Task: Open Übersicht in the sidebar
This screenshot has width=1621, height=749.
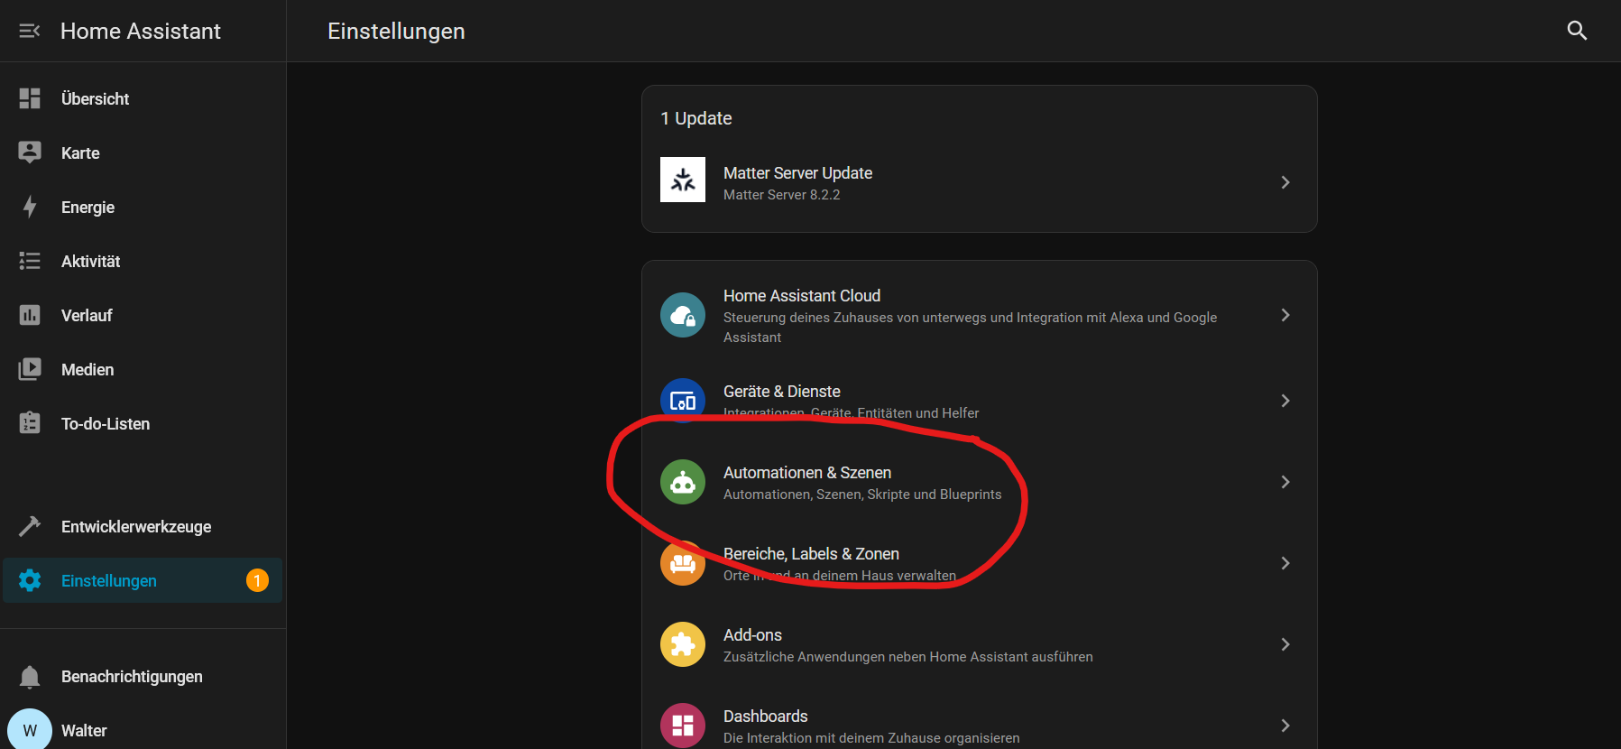Action: click(x=95, y=99)
